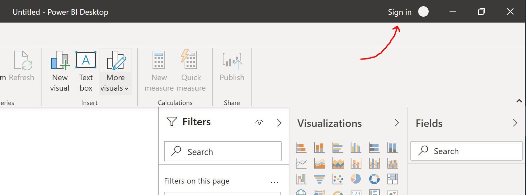Select the Stacked column chart visual
This screenshot has height=195, width=526.
tap(320, 148)
